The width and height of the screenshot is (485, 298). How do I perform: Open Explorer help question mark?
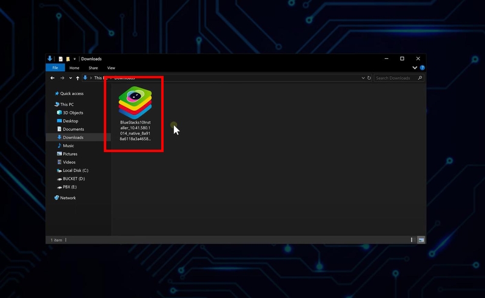tap(422, 68)
